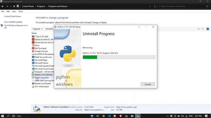Click the Uninstall toolbar button
Viewport: 211px width, 118px height.
(49, 29)
